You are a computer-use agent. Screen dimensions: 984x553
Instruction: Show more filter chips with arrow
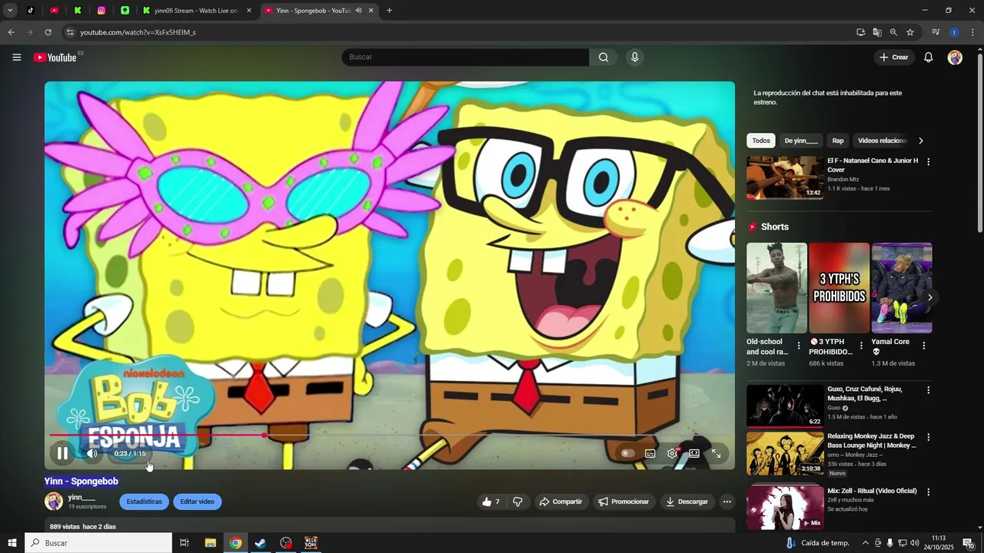click(921, 141)
